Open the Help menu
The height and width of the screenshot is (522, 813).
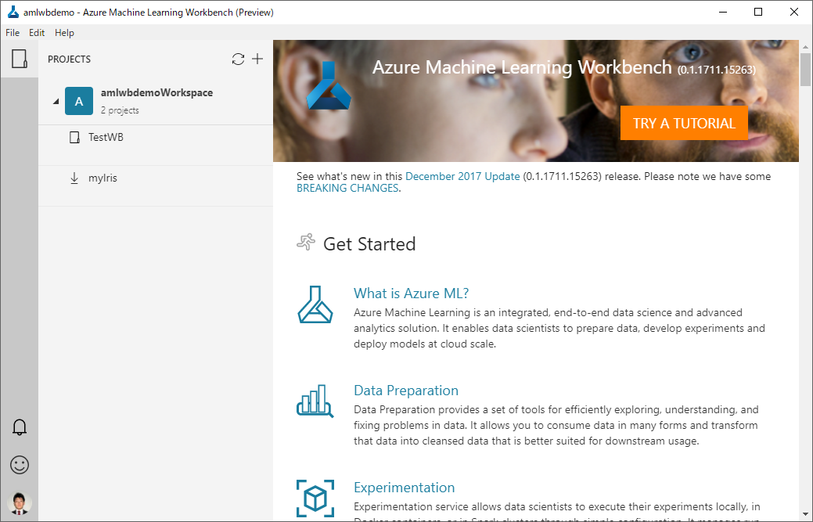tap(64, 33)
